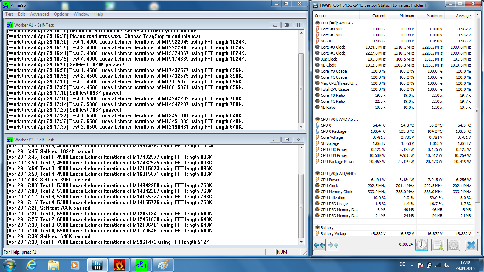Show hidden tray icons arrow

click(x=412, y=265)
